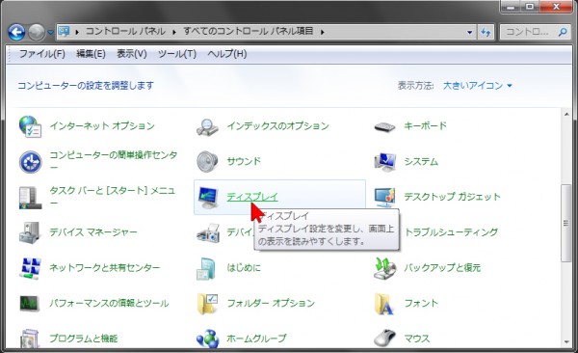The width and height of the screenshot is (578, 353).
Task: Open the ファイル(F) menu
Action: (x=42, y=54)
